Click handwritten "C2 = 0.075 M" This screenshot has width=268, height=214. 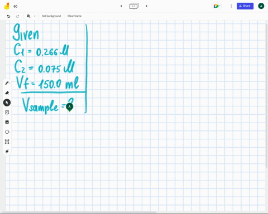click(x=44, y=67)
